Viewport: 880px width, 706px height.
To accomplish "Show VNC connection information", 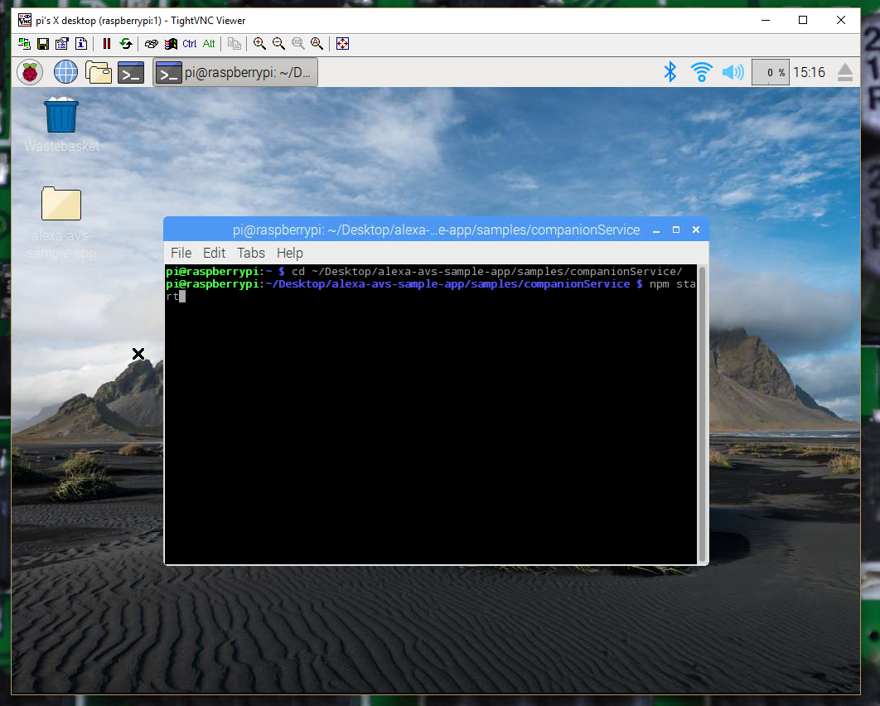I will pos(81,43).
